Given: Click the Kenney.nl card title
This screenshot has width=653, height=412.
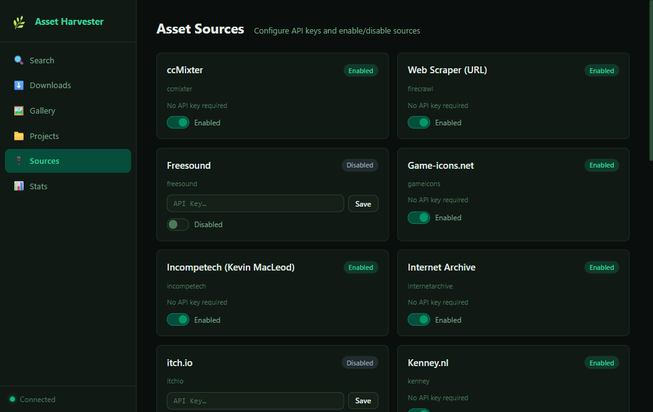Looking at the screenshot, I should (x=428, y=363).
